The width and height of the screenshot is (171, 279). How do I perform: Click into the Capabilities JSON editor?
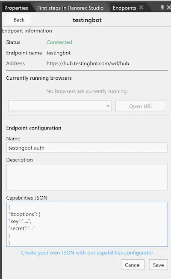(87, 225)
